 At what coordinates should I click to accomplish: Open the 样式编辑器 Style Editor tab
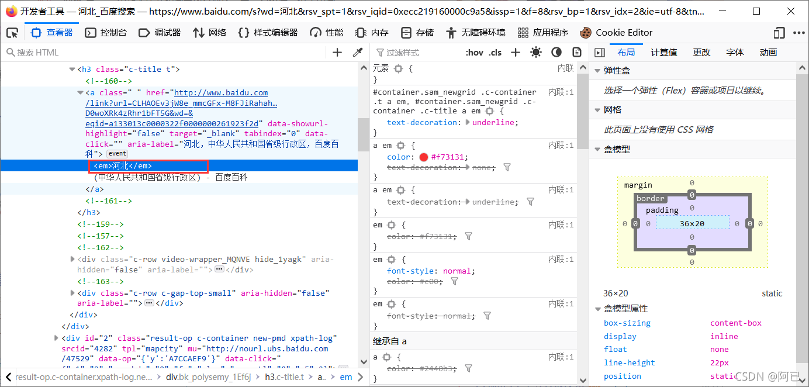click(268, 33)
